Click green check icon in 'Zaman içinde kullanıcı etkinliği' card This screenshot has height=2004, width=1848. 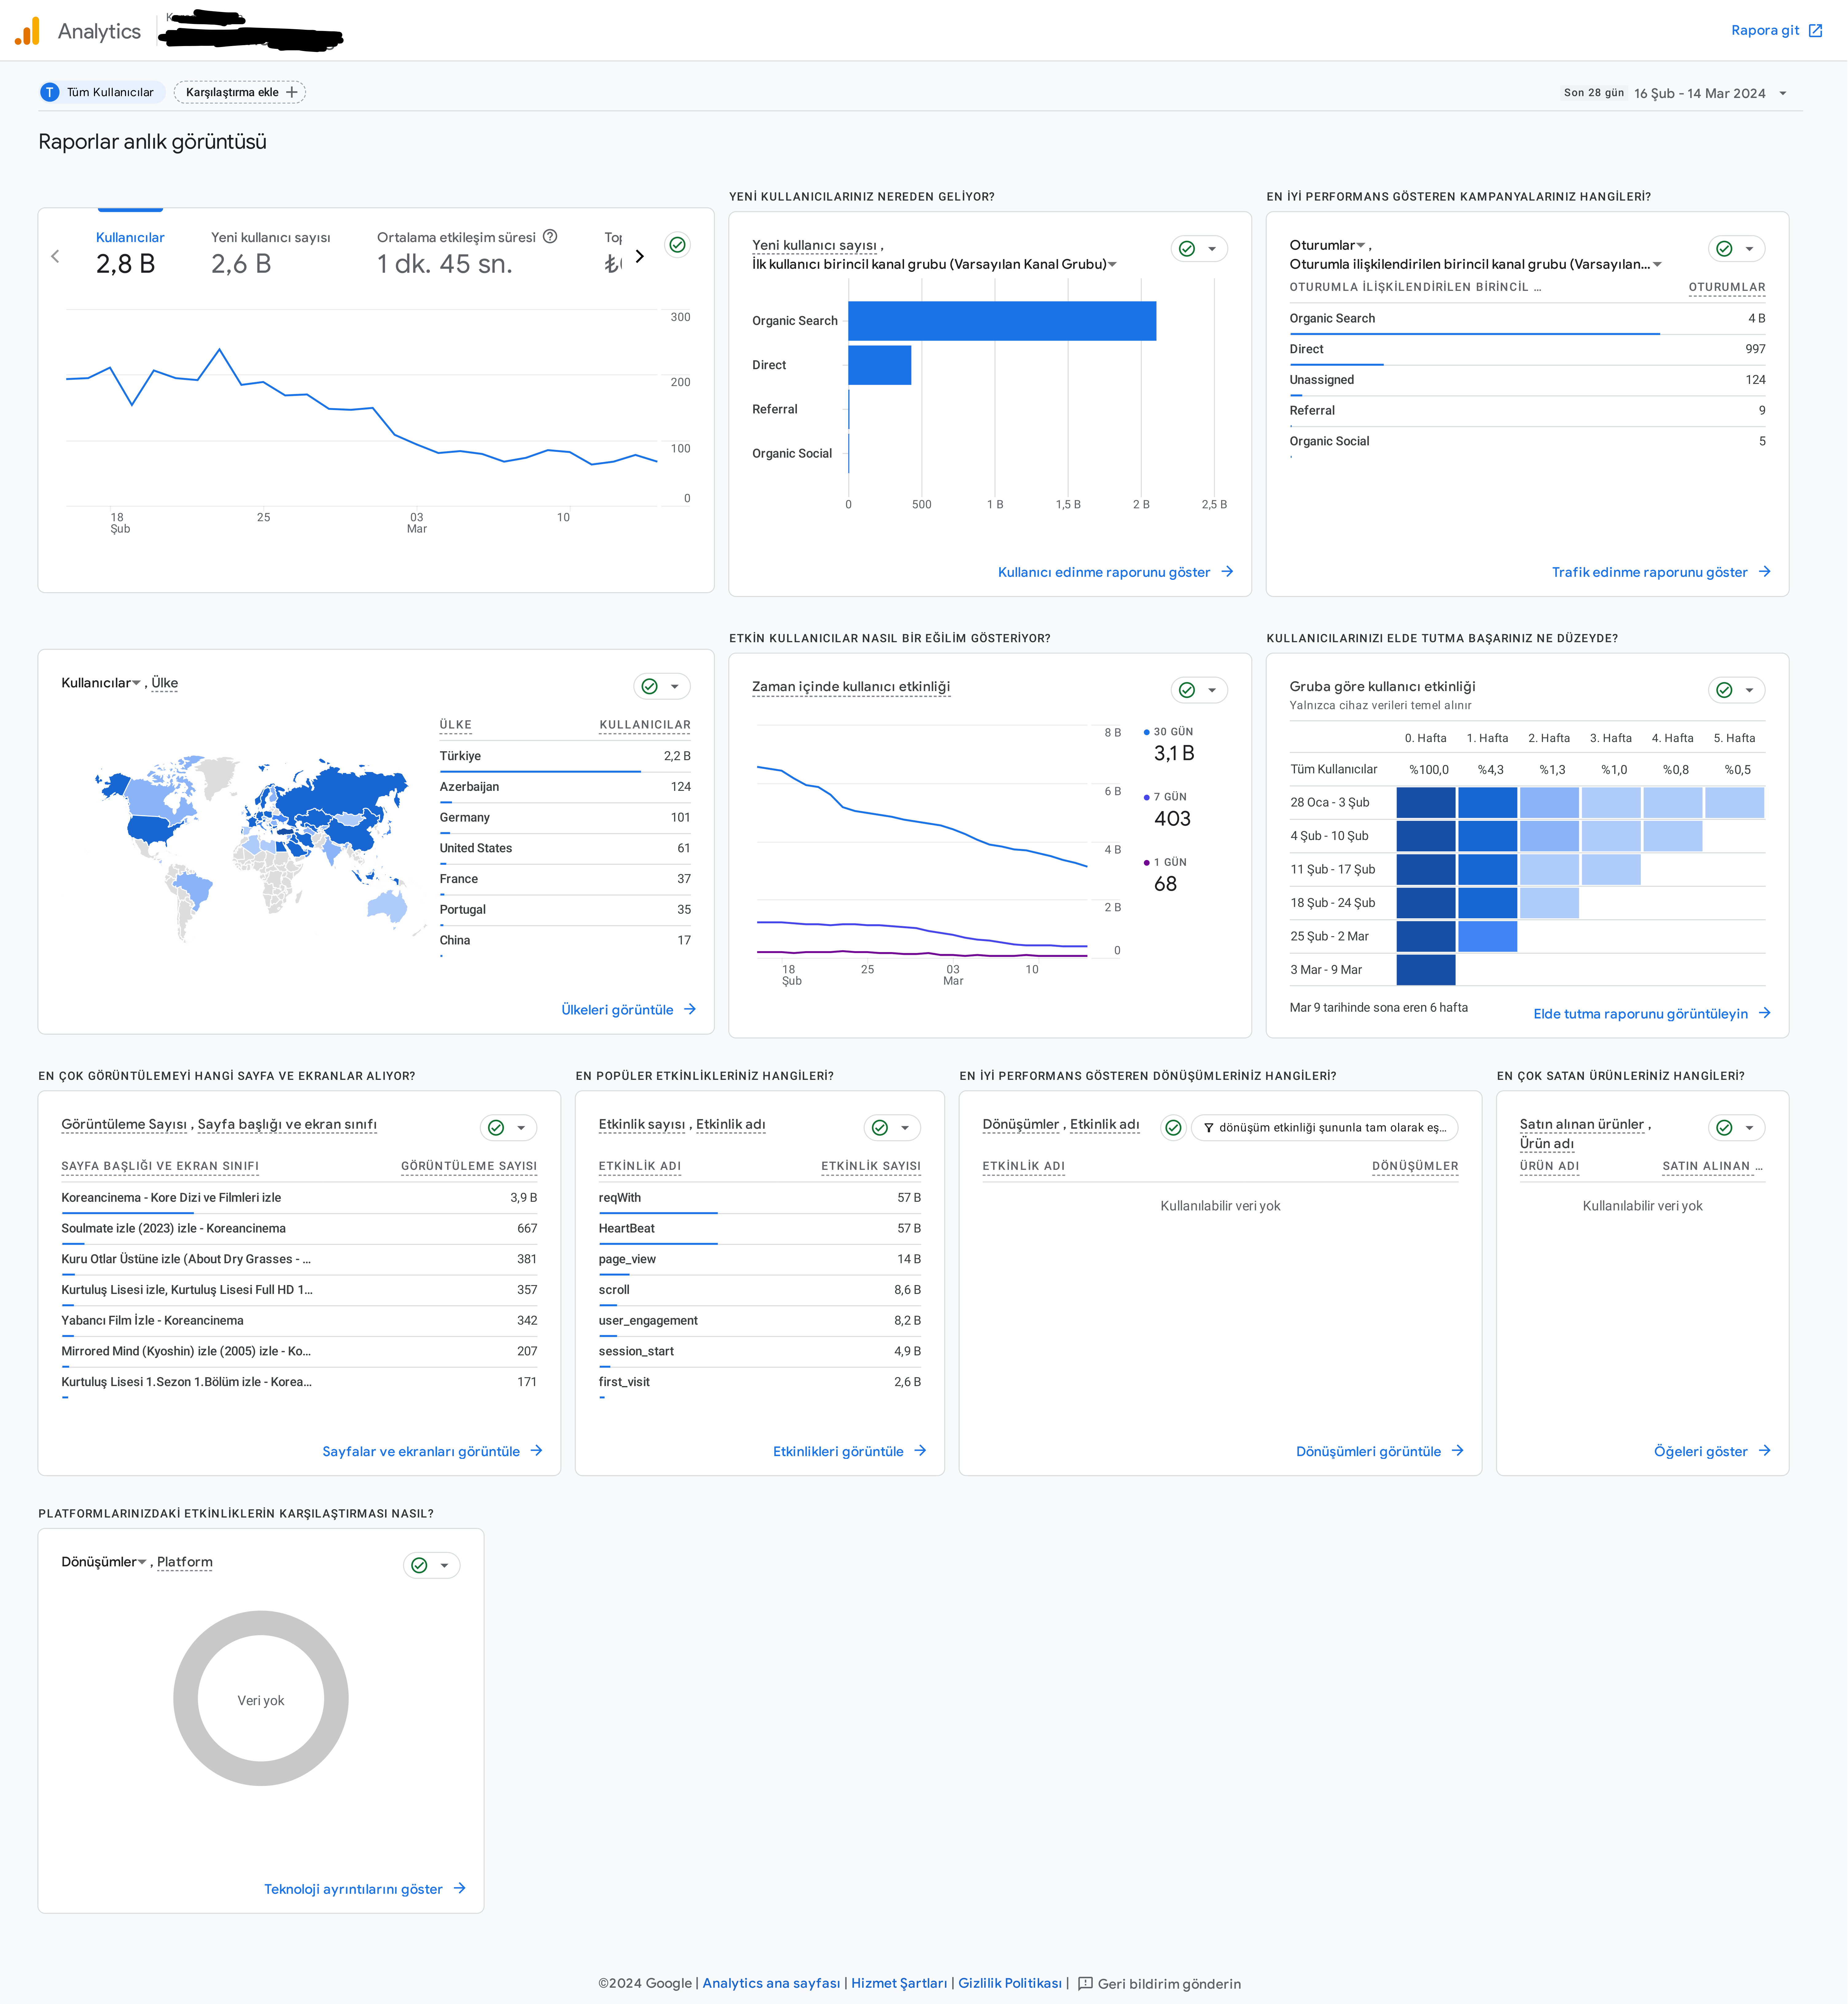point(1187,690)
